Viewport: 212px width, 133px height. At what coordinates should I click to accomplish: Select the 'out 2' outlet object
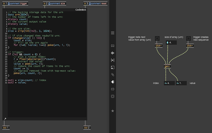click(86, 127)
